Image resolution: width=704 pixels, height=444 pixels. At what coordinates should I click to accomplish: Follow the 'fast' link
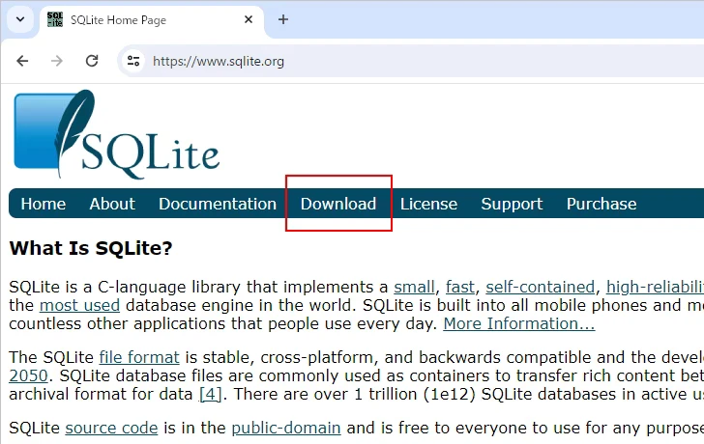pyautogui.click(x=460, y=287)
